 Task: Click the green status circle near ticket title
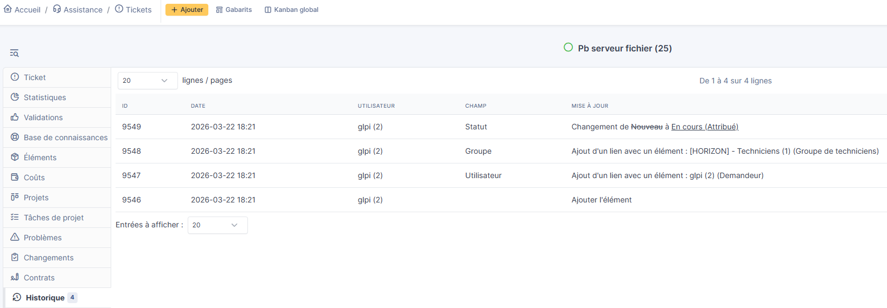coord(568,48)
